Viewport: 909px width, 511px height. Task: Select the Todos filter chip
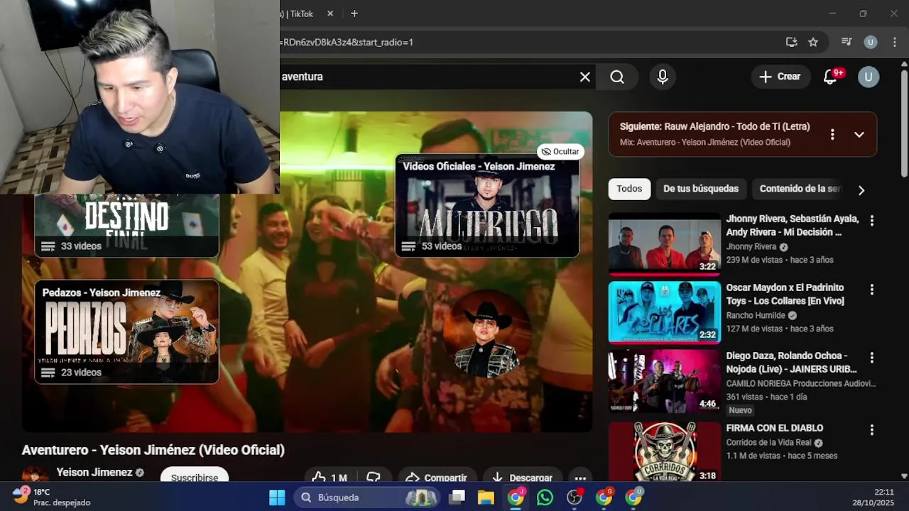(x=629, y=189)
